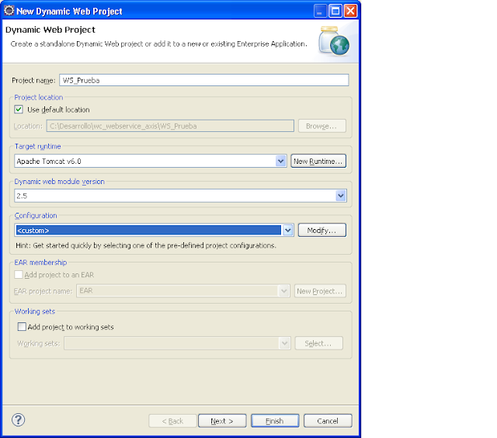Click the Modify... button
This screenshot has height=438, width=497.
tap(322, 231)
